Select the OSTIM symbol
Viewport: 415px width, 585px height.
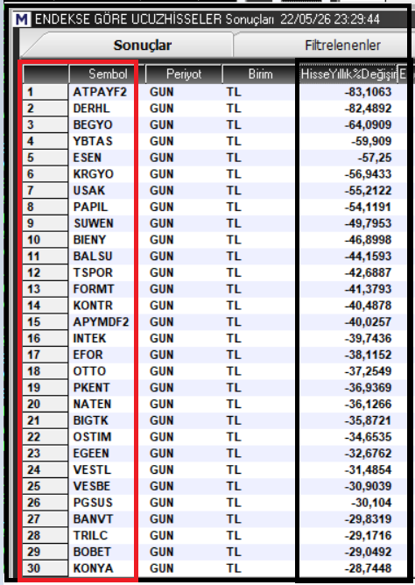pyautogui.click(x=92, y=436)
